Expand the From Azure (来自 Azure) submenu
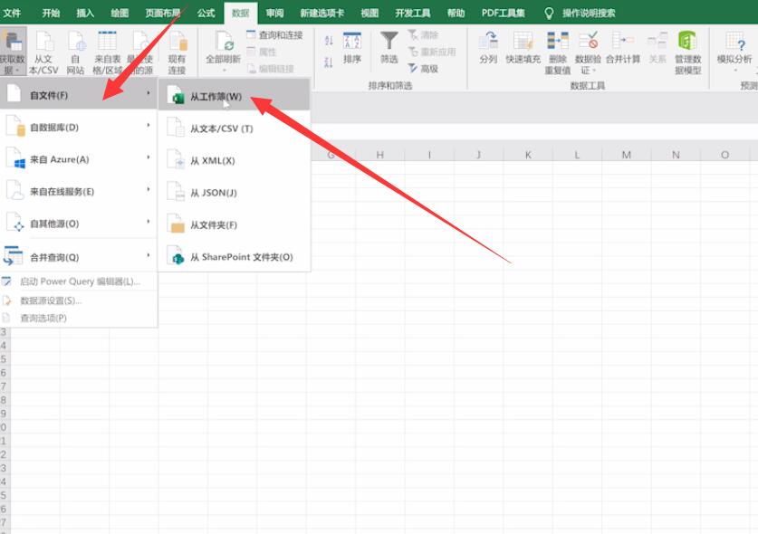This screenshot has height=534, width=758. pyautogui.click(x=79, y=159)
